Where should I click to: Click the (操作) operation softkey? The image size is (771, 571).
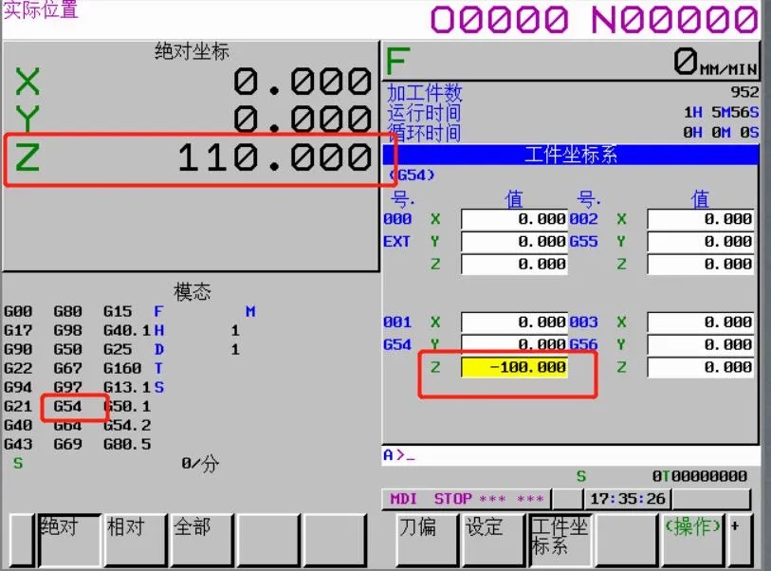[692, 540]
